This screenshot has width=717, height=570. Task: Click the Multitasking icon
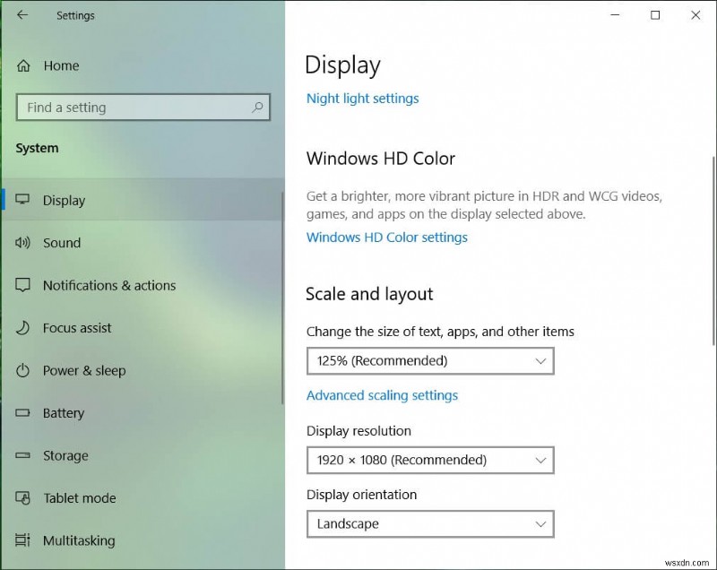pyautogui.click(x=22, y=540)
